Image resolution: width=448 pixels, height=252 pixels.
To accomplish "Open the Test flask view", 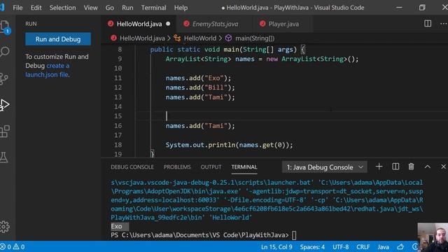I will [4, 157].
